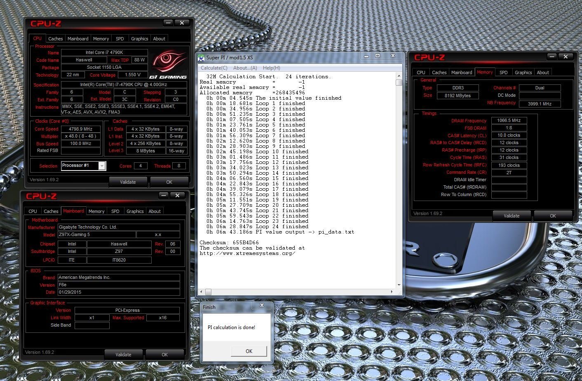The width and height of the screenshot is (582, 381).
Task: Switch to SPD tab in top-left CPU-Z
Action: pyautogui.click(x=120, y=39)
